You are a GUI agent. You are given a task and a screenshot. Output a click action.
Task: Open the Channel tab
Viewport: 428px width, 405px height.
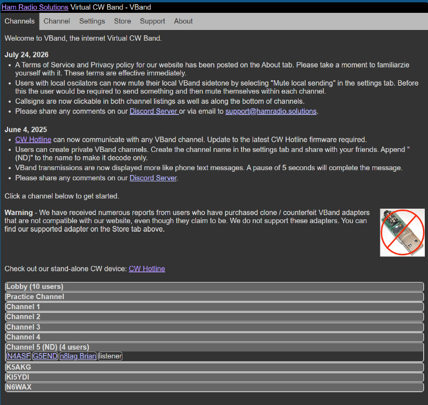coord(57,21)
